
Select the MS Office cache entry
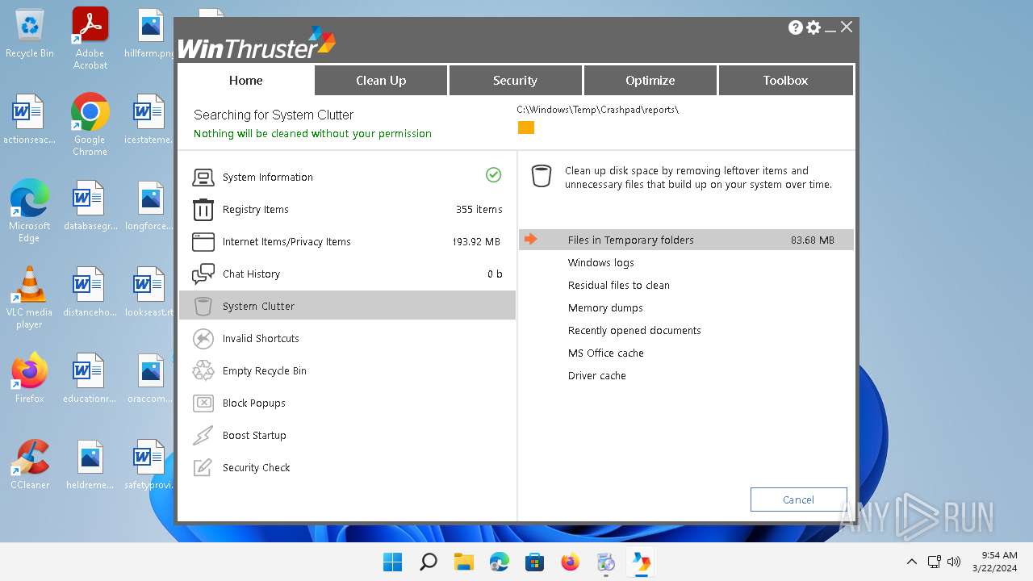(606, 353)
